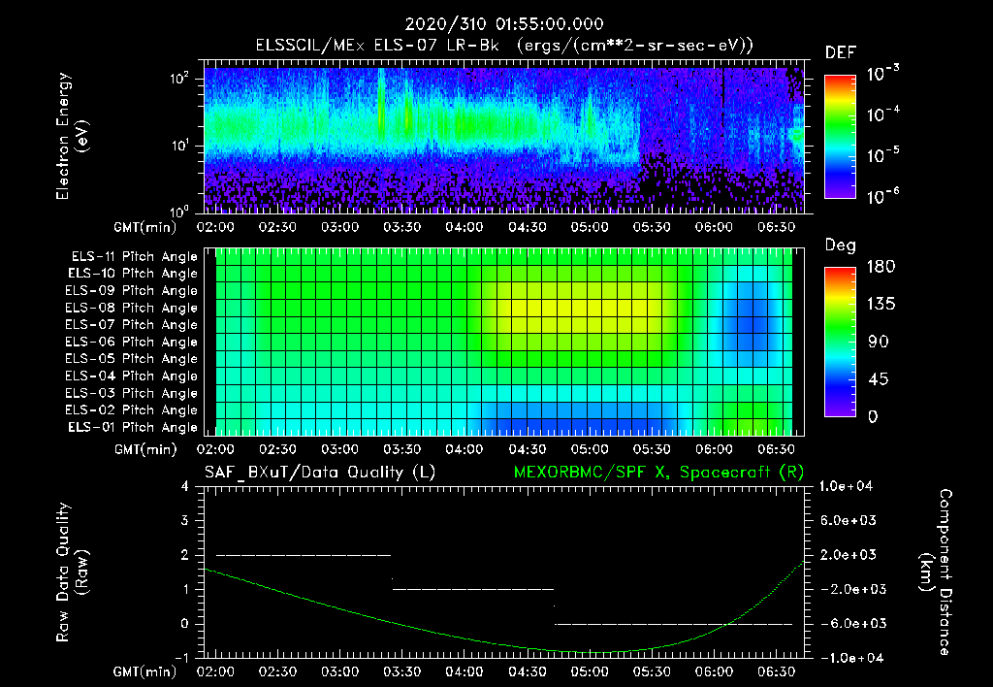Click the white data quality line at level 2
Viewport: 993px width, 687px height.
pyautogui.click(x=304, y=555)
